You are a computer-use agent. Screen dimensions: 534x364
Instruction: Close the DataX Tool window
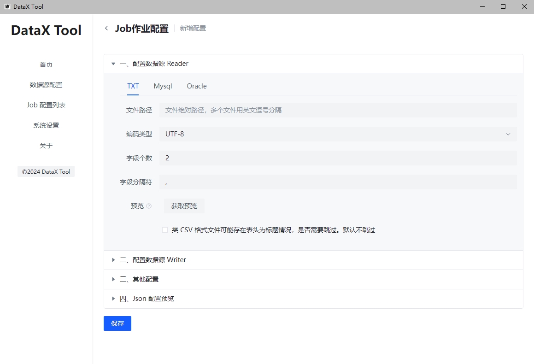(524, 7)
